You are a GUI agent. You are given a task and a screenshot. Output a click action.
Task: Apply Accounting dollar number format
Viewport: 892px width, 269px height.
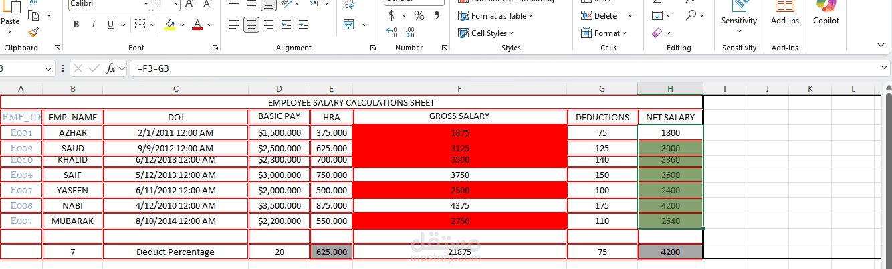coord(392,15)
